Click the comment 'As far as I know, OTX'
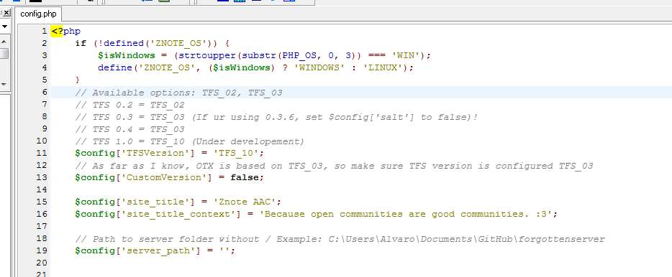Viewport: 672px width, 277px height. tap(334, 166)
